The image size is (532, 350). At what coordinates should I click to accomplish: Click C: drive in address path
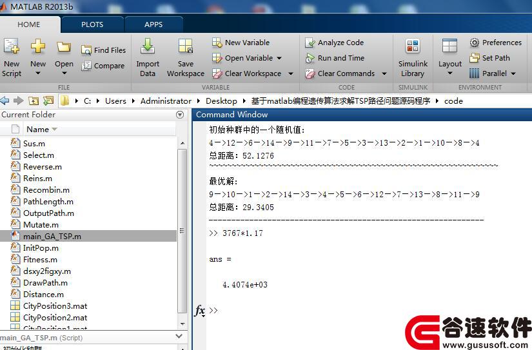(x=87, y=101)
